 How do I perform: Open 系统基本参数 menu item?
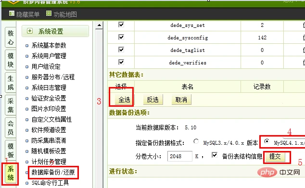tap(49, 45)
